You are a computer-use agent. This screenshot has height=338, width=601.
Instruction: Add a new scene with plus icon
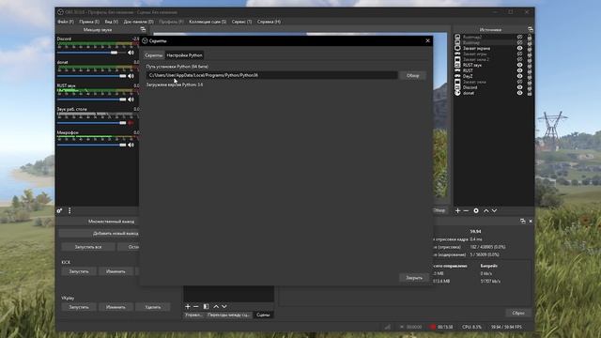point(188,307)
